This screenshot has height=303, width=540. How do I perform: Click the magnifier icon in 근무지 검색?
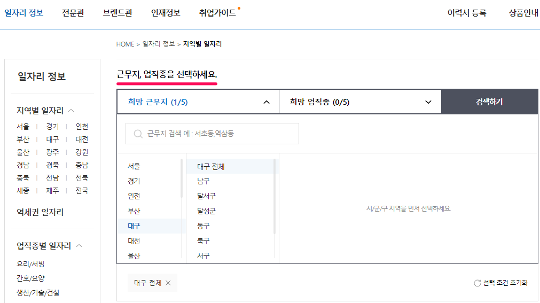click(x=138, y=134)
